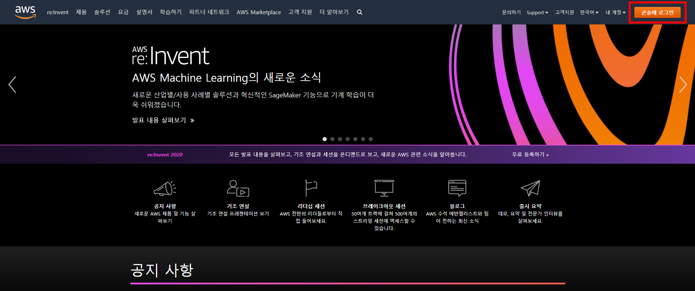Advance to next carousel slide arrow
Image resolution: width=695 pixels, height=291 pixels.
[683, 85]
